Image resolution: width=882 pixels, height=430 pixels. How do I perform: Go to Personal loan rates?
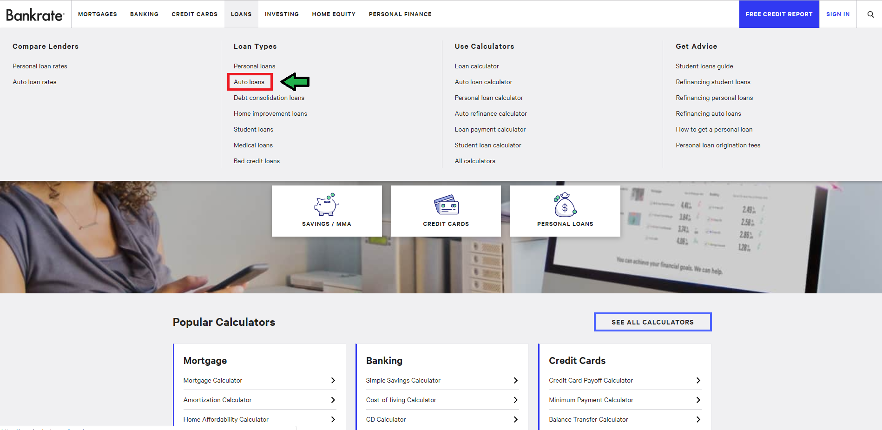40,66
